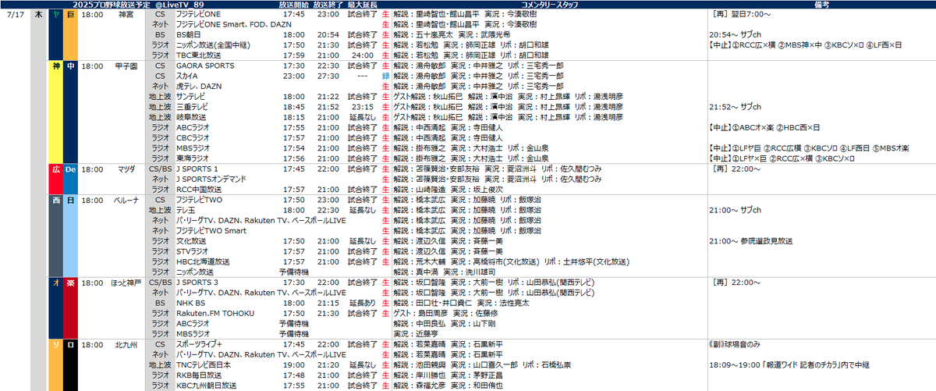Viewport: 936px width, 391px height.
Task: Click the 西 team cell
Action: pyautogui.click(x=55, y=235)
